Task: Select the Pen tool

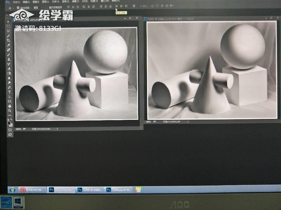Action: 9,87
